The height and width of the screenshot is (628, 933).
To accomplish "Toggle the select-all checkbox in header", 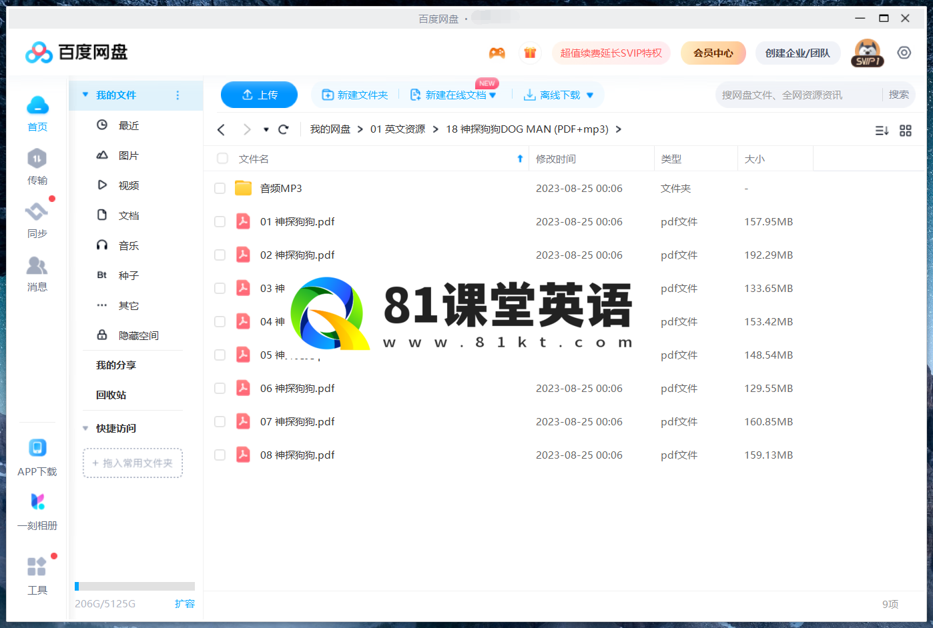I will (x=222, y=159).
